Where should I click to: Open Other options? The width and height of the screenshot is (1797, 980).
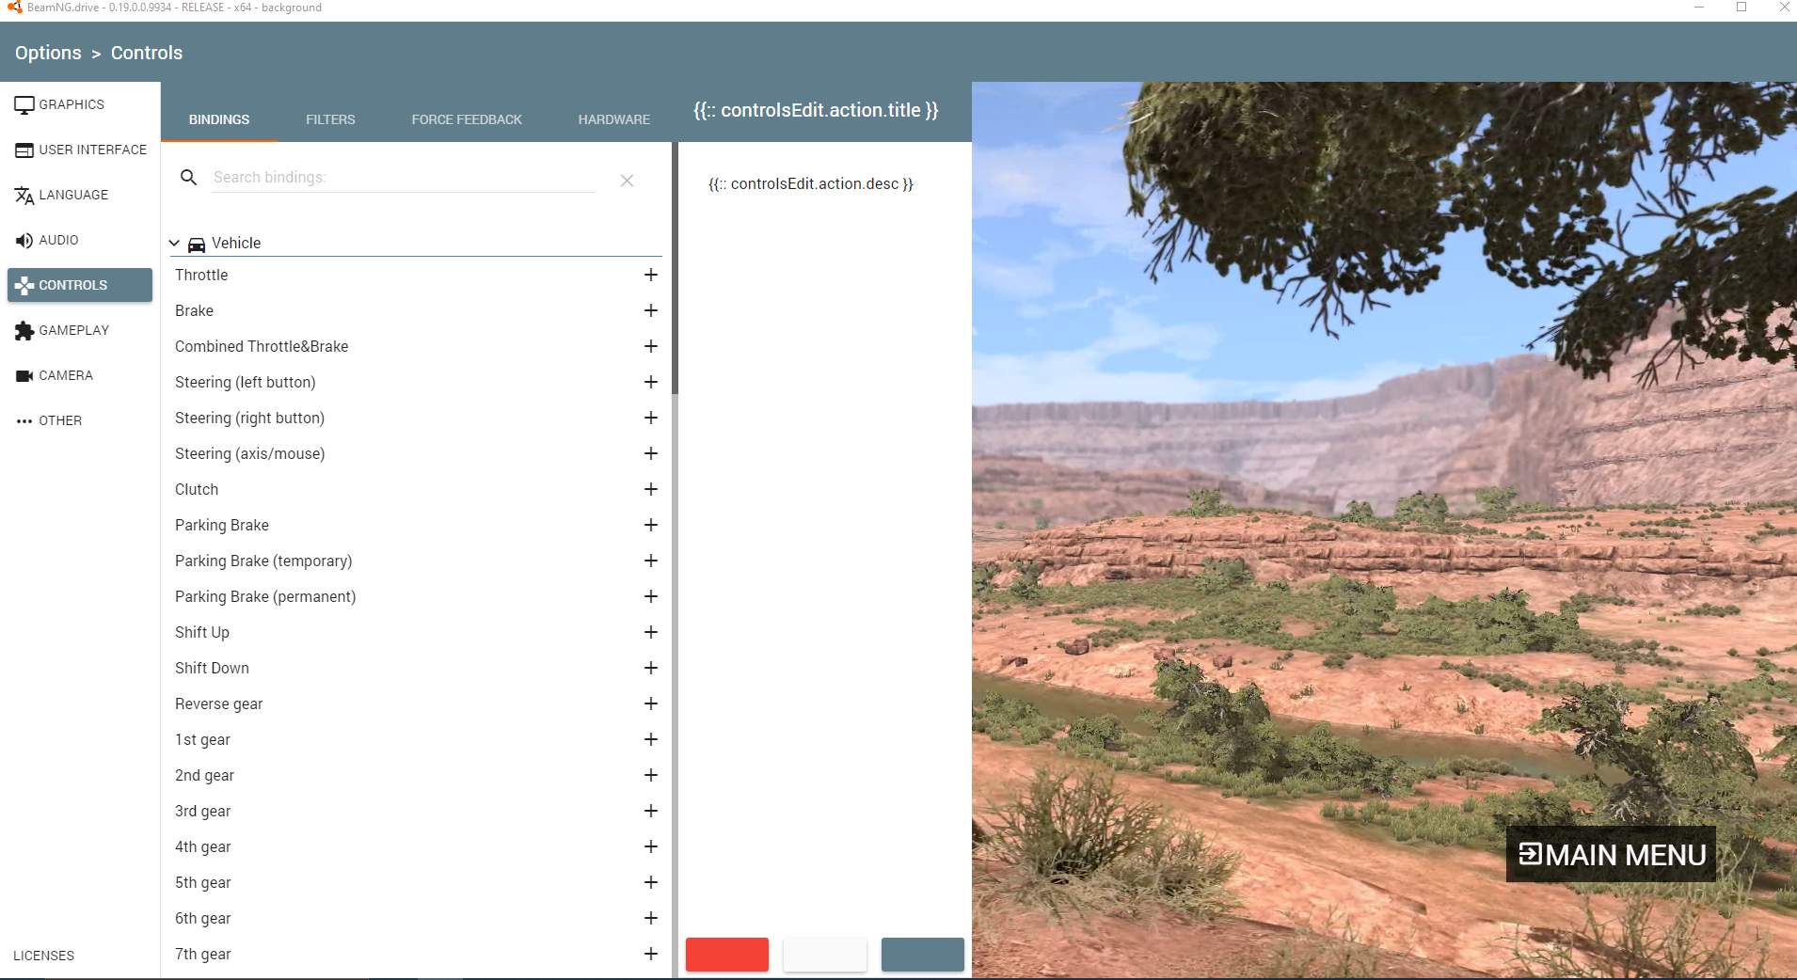coord(80,420)
